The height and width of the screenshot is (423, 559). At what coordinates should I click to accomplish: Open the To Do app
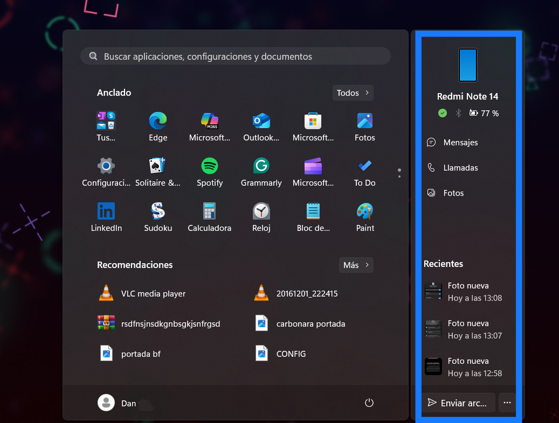point(365,172)
